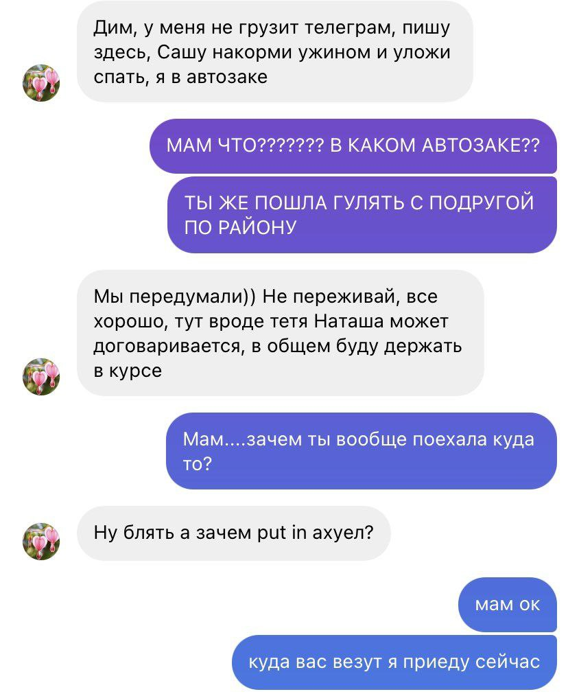Select the small blue bubble мам ок
Image resolution: width=568 pixels, height=694 pixels.
coord(508,604)
